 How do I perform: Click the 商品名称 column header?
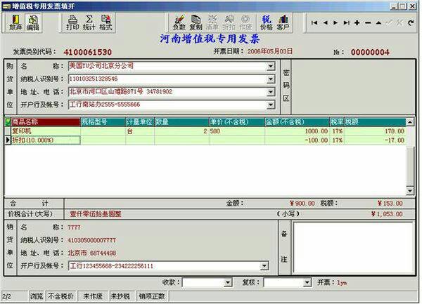(46, 122)
